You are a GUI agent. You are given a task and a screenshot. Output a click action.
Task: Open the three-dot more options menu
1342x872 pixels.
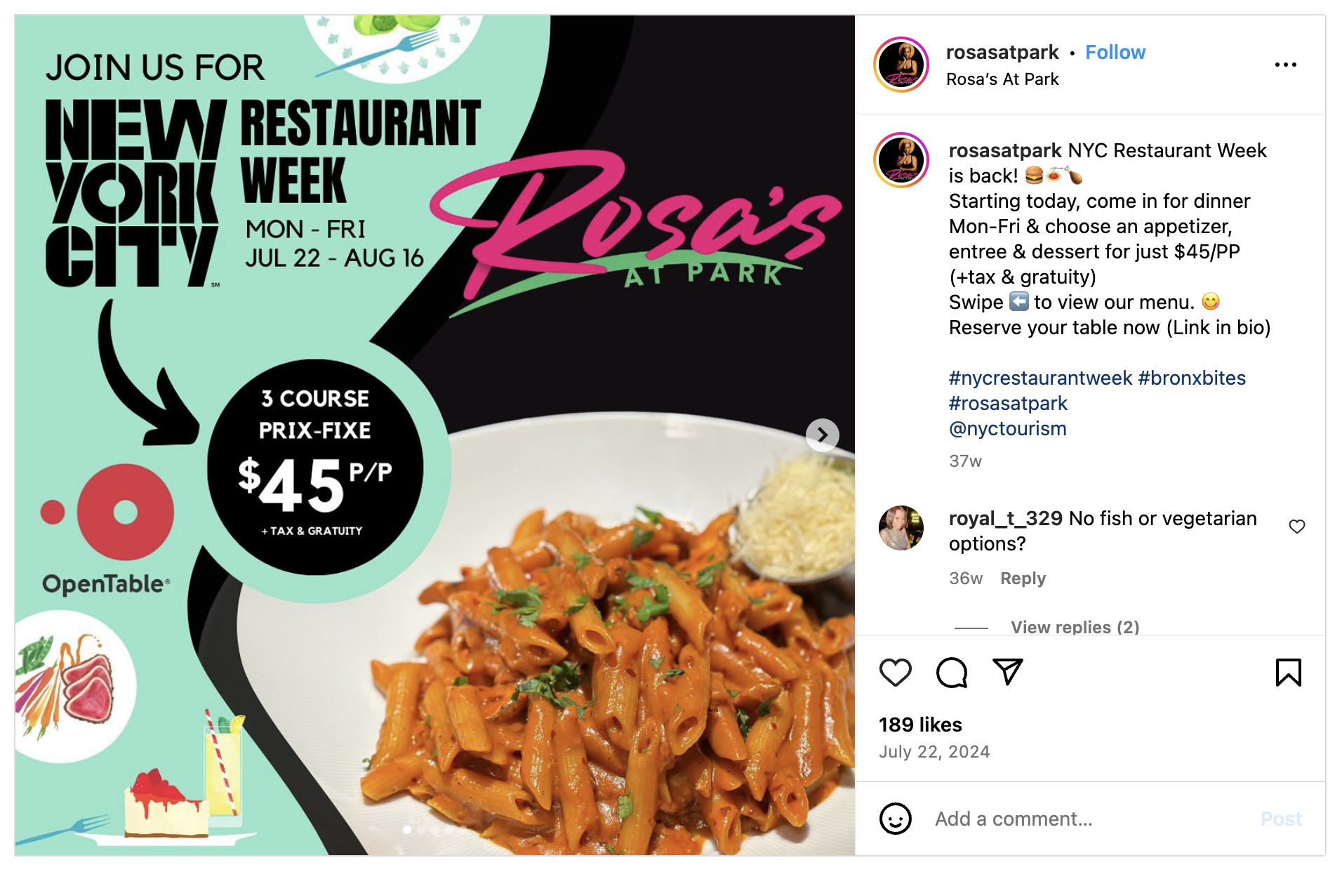click(x=1285, y=65)
